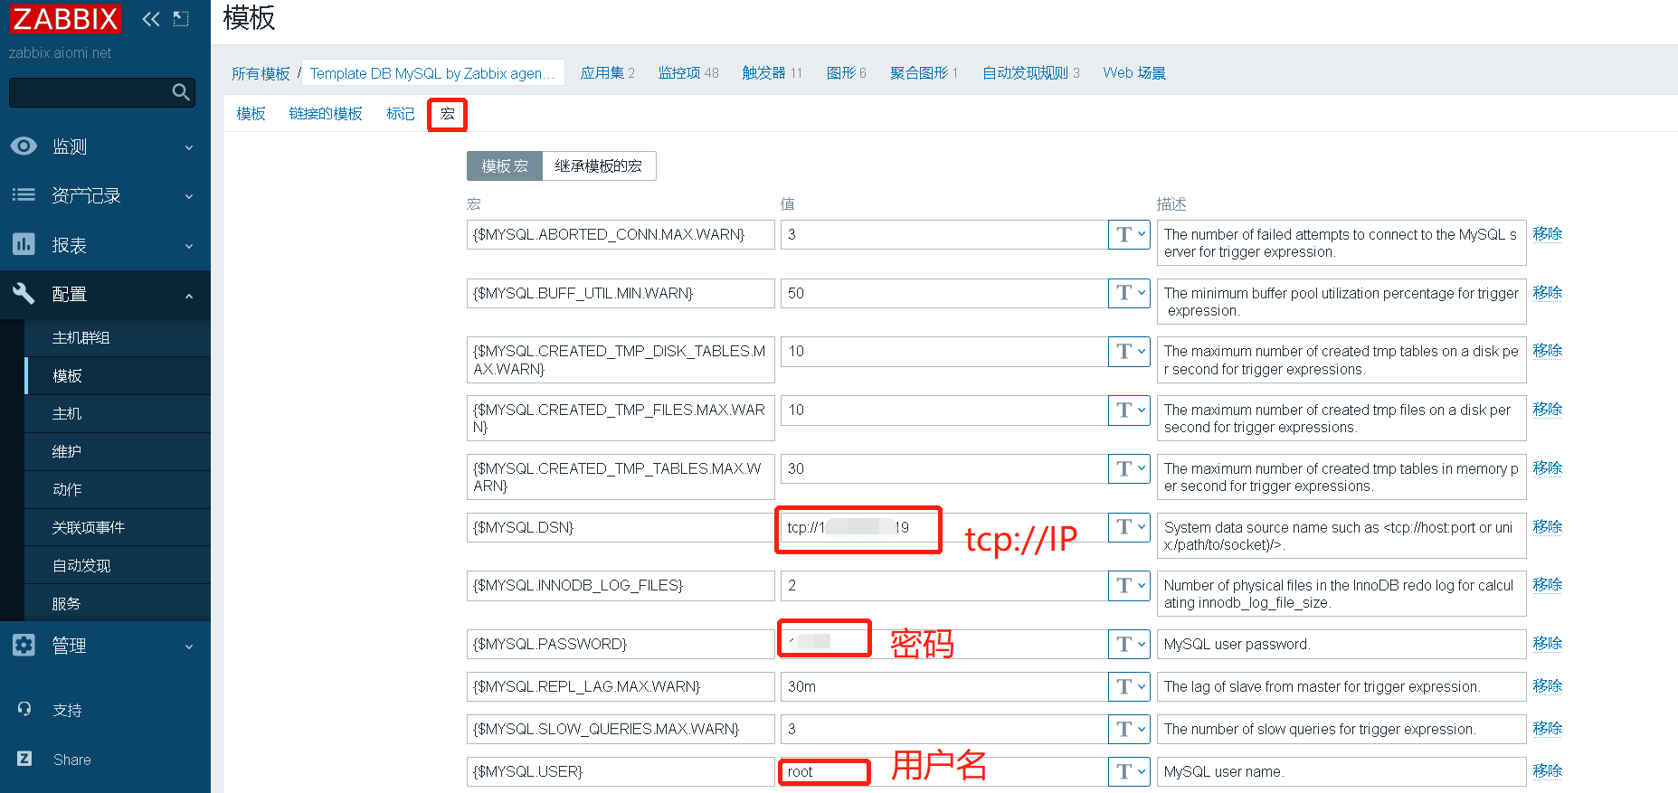Open value type dropdown for ABORTED_CONN.MAX.WARN
The width and height of the screenshot is (1678, 793).
point(1129,234)
